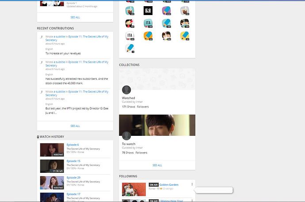Open the To watch collection title
This screenshot has width=305, height=202.
tap(129, 144)
